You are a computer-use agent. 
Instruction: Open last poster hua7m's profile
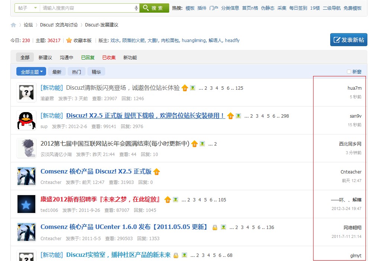click(354, 88)
